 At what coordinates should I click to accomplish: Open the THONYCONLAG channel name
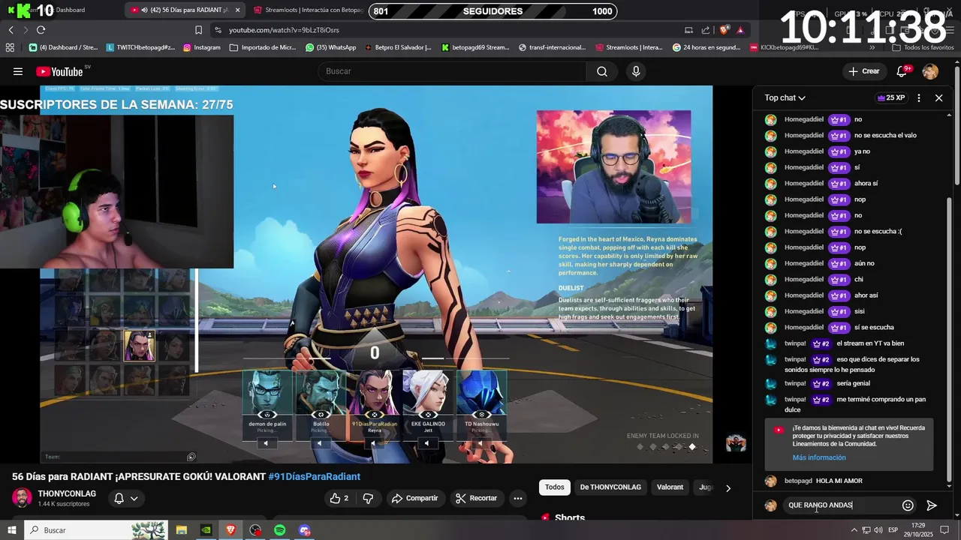pos(67,493)
